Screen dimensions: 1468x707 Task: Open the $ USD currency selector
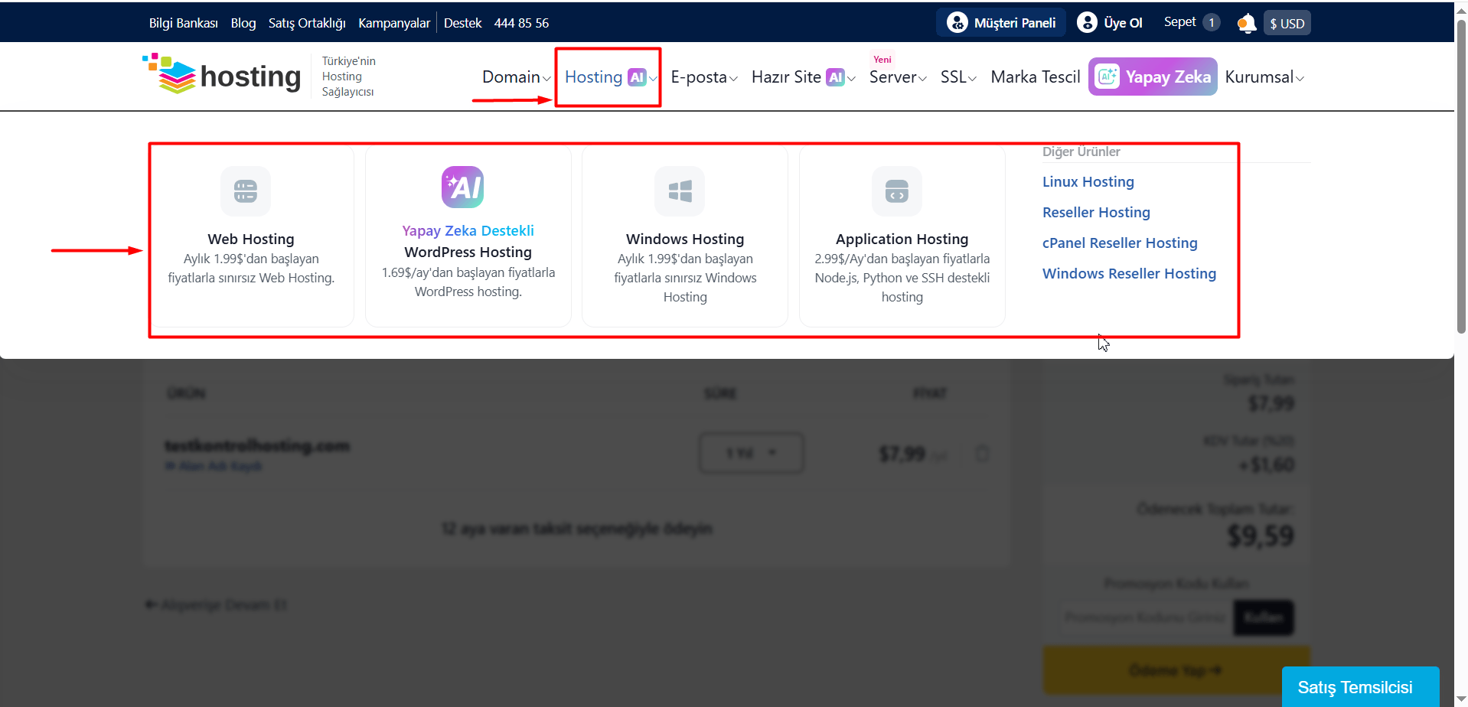[1287, 23]
